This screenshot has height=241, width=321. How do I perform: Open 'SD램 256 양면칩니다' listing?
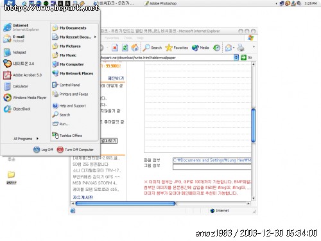91,165
